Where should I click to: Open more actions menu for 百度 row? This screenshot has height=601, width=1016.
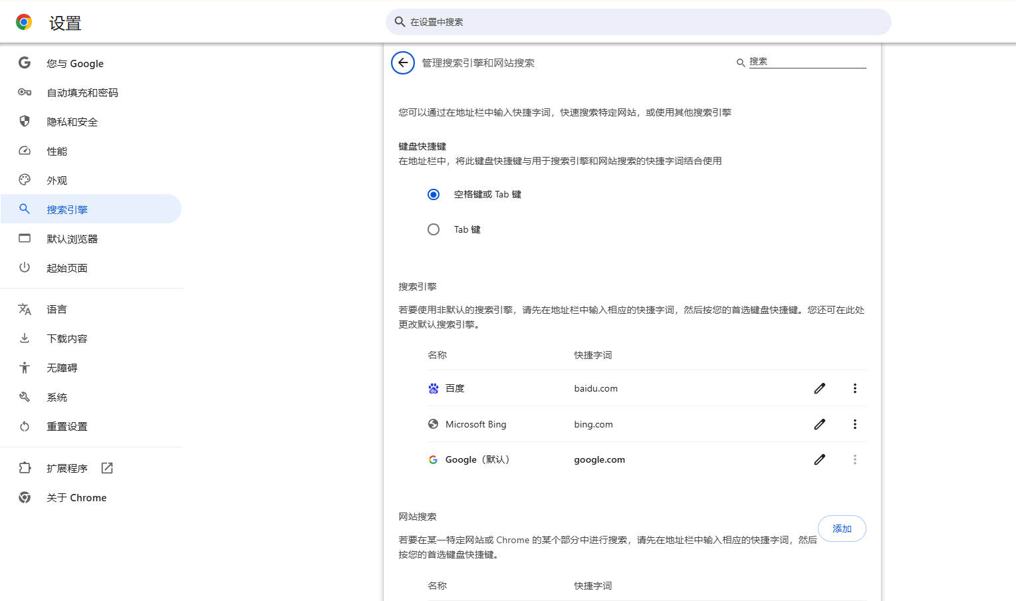point(855,388)
